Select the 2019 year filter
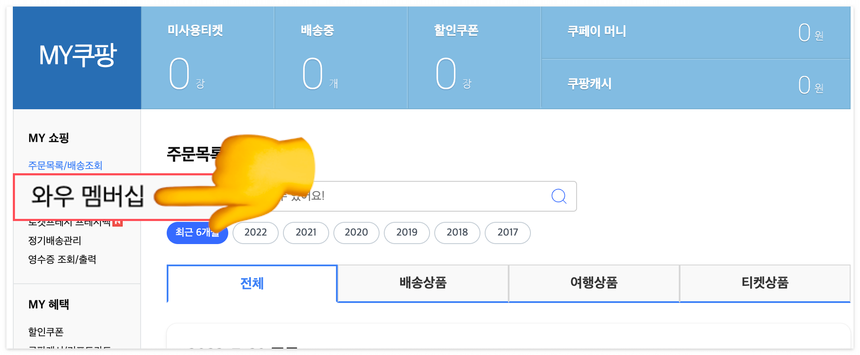Viewport: 860px width, 355px height. pos(406,233)
